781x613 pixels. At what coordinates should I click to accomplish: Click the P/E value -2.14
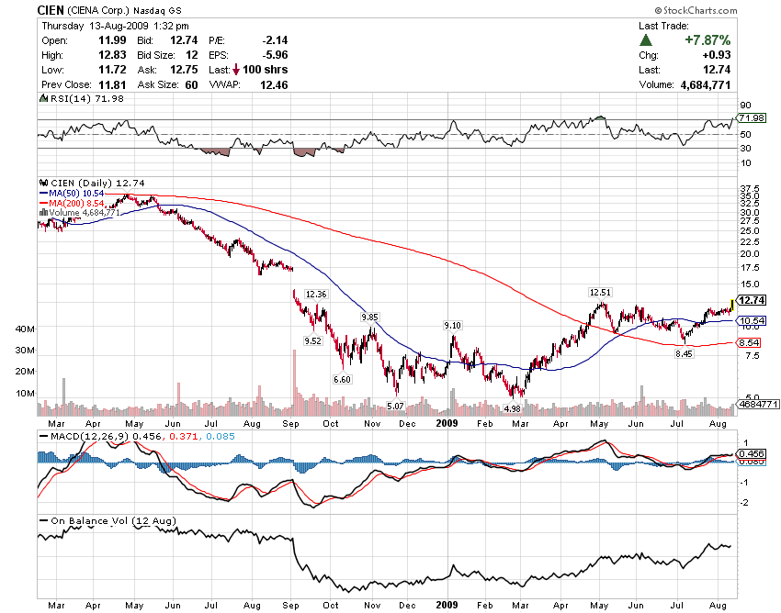[275, 40]
